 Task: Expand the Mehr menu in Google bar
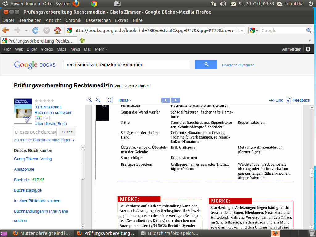pyautogui.click(x=101, y=49)
